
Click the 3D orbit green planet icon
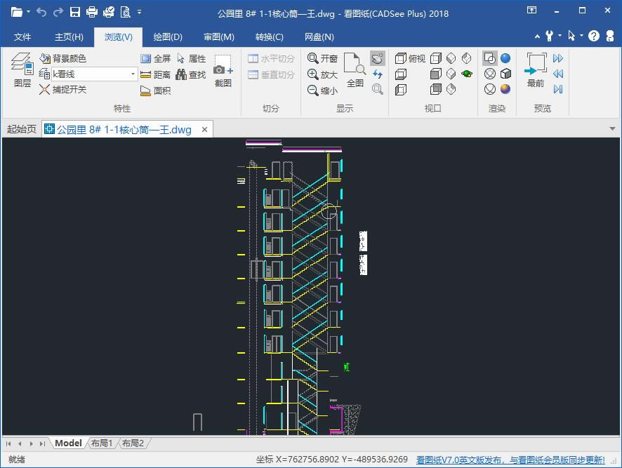pyautogui.click(x=466, y=74)
